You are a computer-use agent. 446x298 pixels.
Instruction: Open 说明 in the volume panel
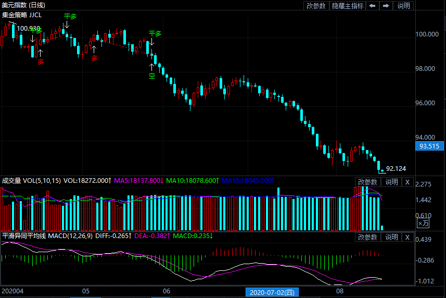pyautogui.click(x=391, y=182)
